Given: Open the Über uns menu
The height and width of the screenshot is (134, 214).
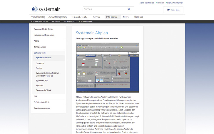Looking at the screenshot, I should click(x=138, y=17).
